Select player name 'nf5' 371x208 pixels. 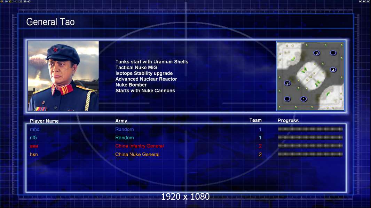point(33,138)
